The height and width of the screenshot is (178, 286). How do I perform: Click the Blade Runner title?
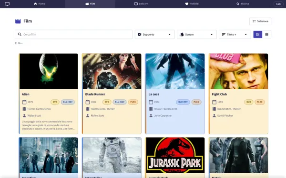click(x=95, y=94)
